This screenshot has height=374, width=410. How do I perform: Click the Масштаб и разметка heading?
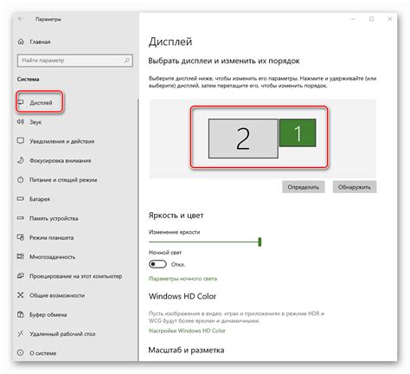click(186, 350)
